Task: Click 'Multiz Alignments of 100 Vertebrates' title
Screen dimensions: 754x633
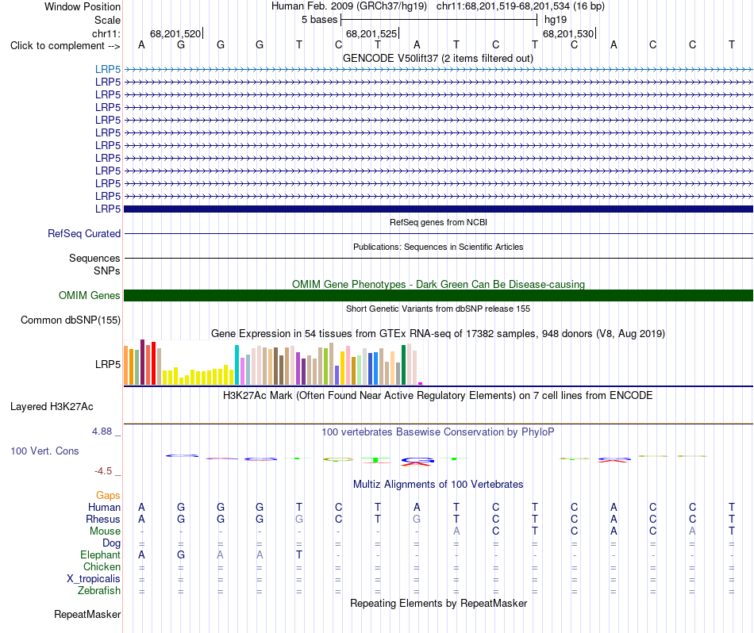Action: [438, 485]
